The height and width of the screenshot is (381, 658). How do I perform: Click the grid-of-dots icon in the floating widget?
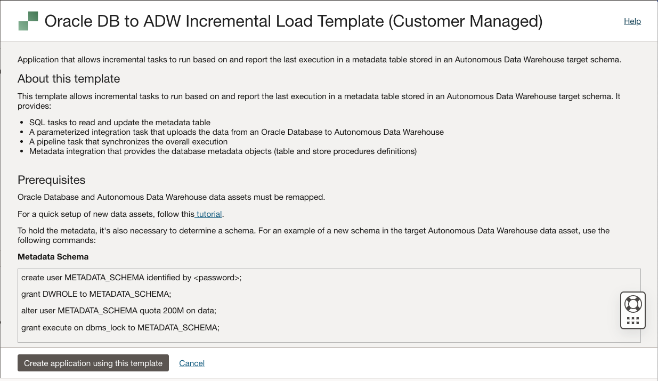(x=632, y=320)
